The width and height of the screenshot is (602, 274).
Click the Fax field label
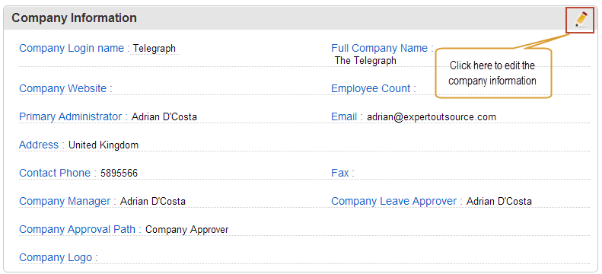342,173
